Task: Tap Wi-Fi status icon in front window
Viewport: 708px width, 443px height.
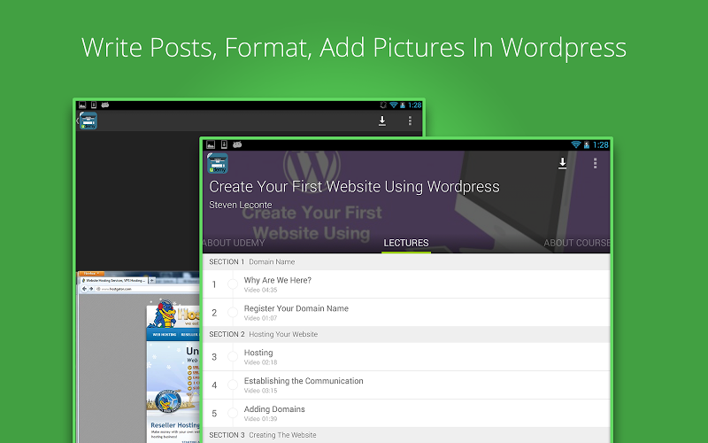Action: (x=576, y=144)
